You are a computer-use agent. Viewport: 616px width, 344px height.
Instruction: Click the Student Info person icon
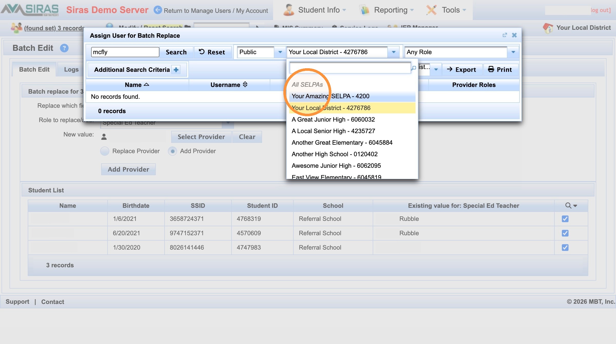[x=288, y=10]
